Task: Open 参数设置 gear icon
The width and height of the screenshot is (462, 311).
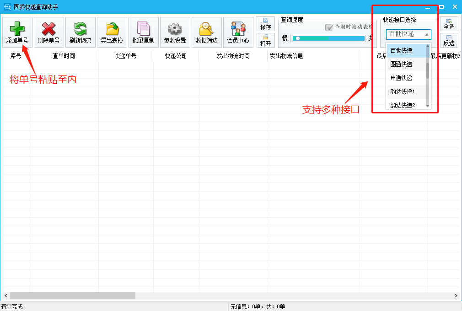Action: pos(175,29)
